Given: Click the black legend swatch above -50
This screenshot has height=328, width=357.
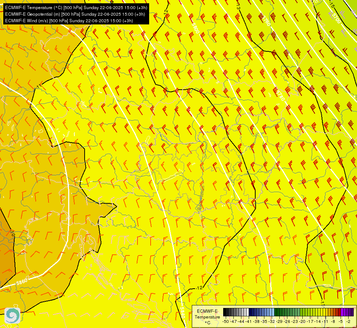Looking at the screenshot, I should tap(225, 312).
